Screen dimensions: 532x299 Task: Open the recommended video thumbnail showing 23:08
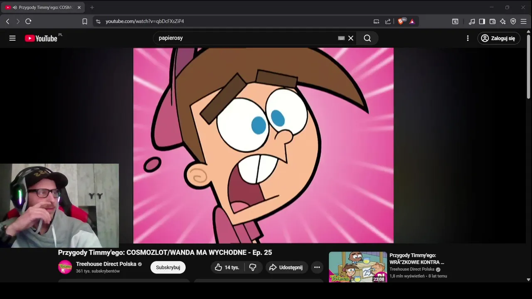click(358, 267)
